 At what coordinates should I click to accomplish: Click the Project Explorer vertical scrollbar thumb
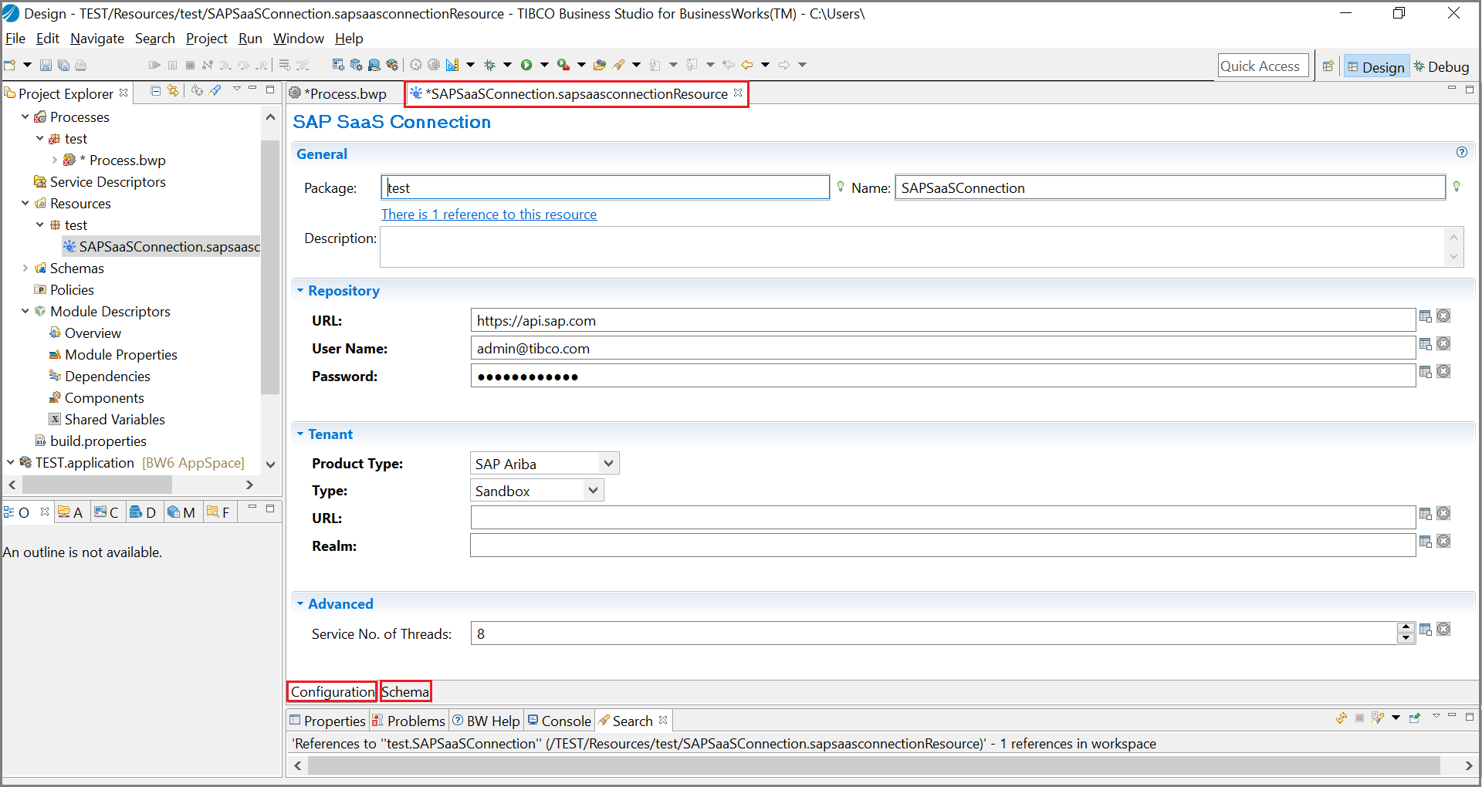pos(270,267)
